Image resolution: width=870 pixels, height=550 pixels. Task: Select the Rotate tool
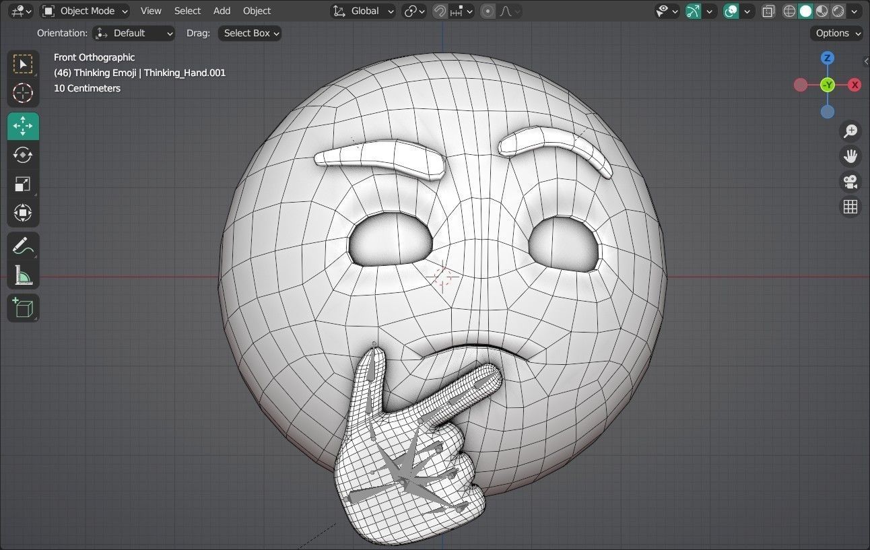23,155
